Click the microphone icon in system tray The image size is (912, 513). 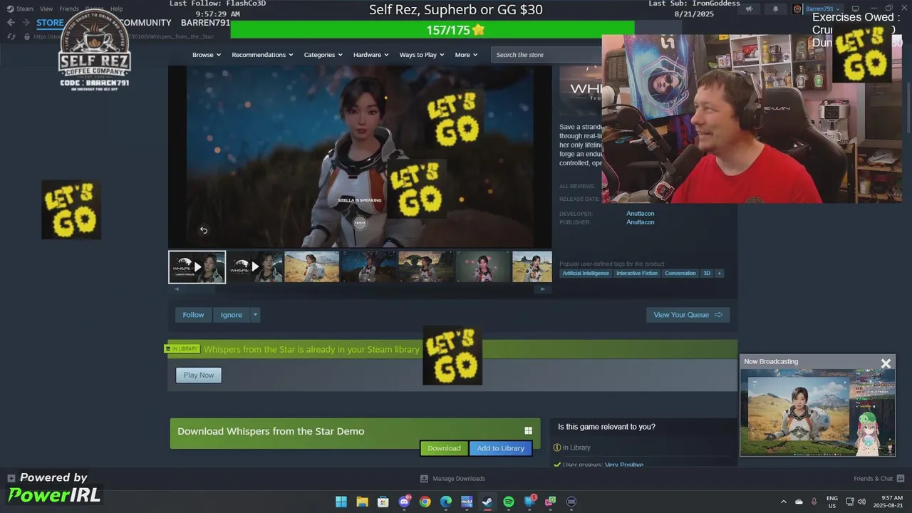[x=814, y=502]
